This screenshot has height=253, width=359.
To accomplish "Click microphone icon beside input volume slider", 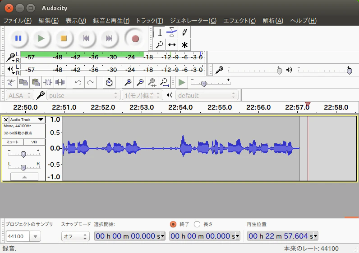I will coord(219,70).
